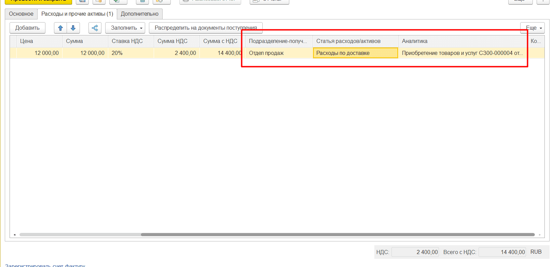The image size is (553, 267).
Task: Click the Сумма НДС column header
Action: [177, 41]
